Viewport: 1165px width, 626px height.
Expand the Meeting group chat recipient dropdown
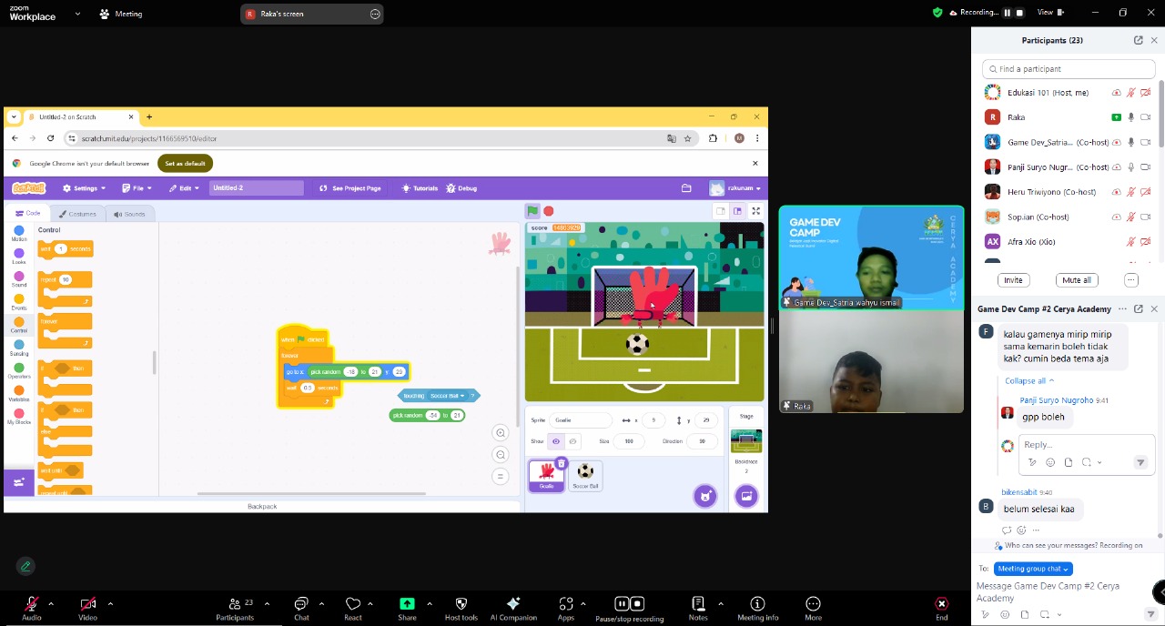[x=1032, y=569]
